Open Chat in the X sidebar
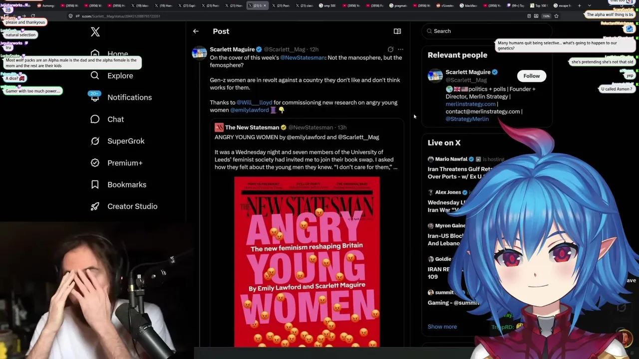 coord(115,119)
